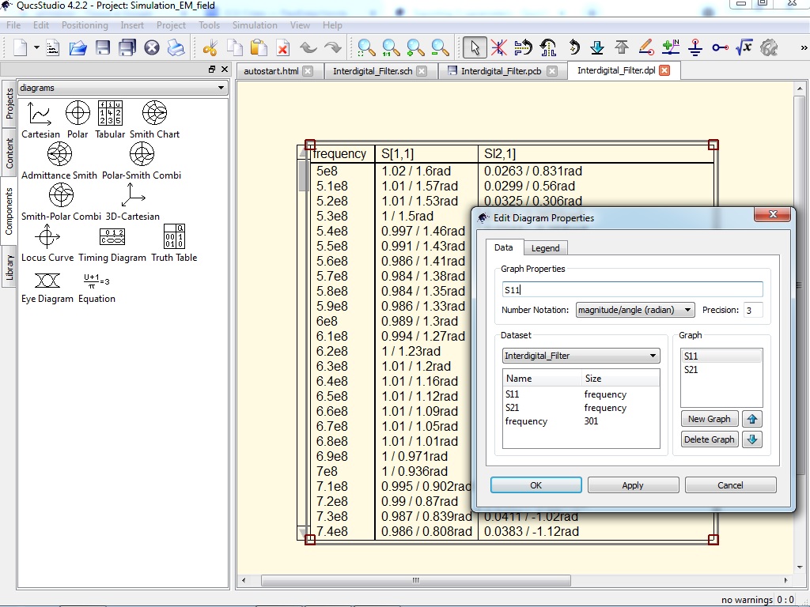Viewport: 810px width, 607px height.
Task: Open the Projects side tab
Action: [9, 104]
